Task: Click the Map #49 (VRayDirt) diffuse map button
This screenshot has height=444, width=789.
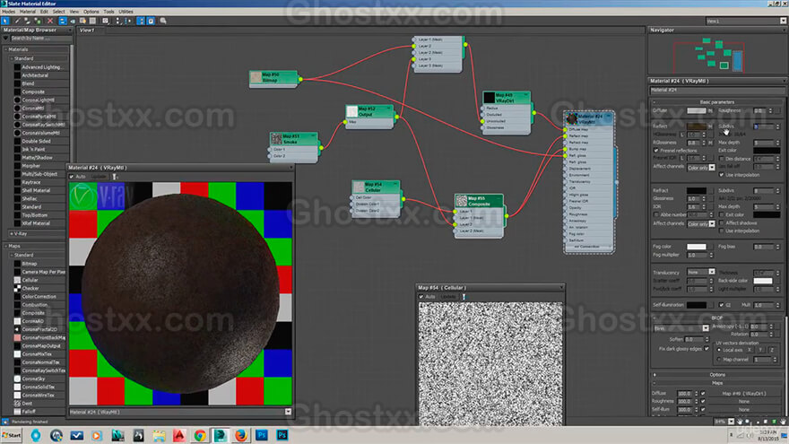Action: (x=743, y=394)
